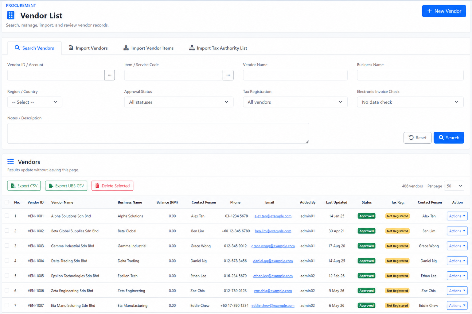Click the Export CSV button
The image size is (472, 314).
[24, 186]
